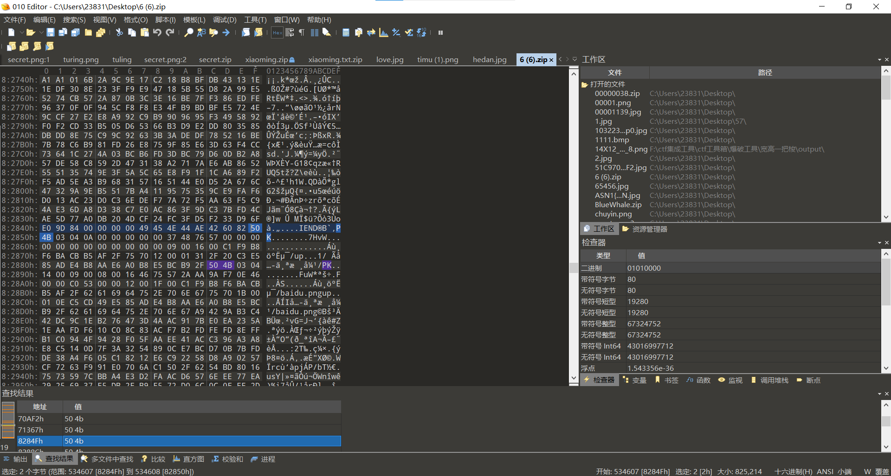This screenshot has height=476, width=891.
Task: Toggle show whitespace pilcrow icon
Action: coord(302,32)
